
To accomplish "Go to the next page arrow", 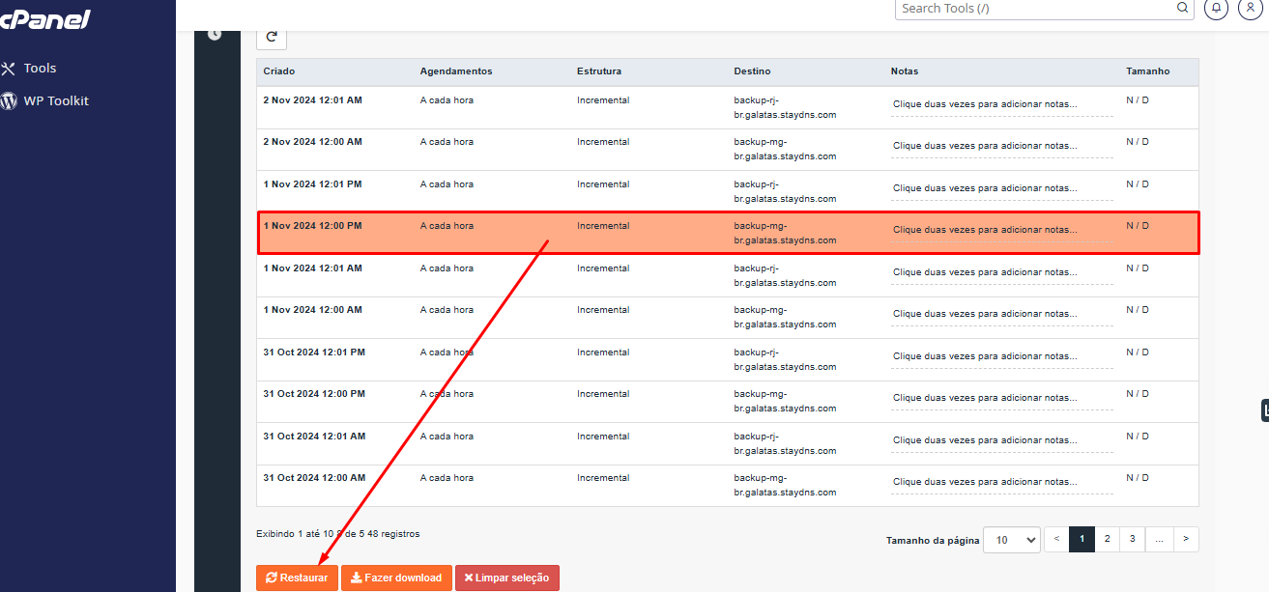I will (x=1186, y=539).
